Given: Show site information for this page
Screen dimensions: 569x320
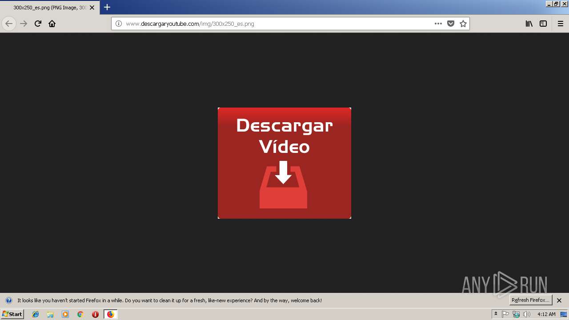Looking at the screenshot, I should pyautogui.click(x=119, y=24).
